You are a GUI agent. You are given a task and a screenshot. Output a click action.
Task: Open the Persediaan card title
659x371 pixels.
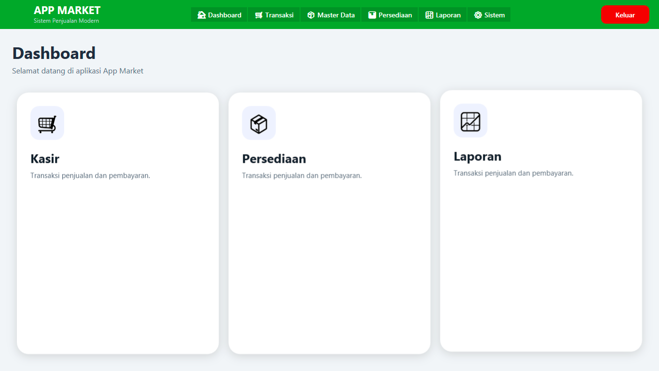tap(274, 159)
